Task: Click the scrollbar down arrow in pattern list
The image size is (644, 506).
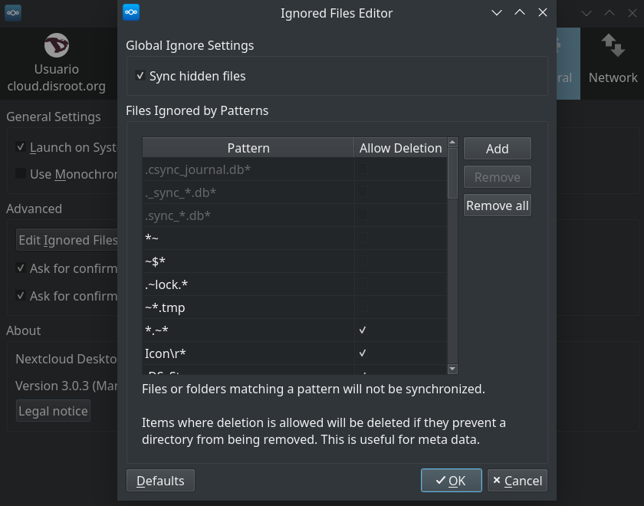Action: [452, 369]
